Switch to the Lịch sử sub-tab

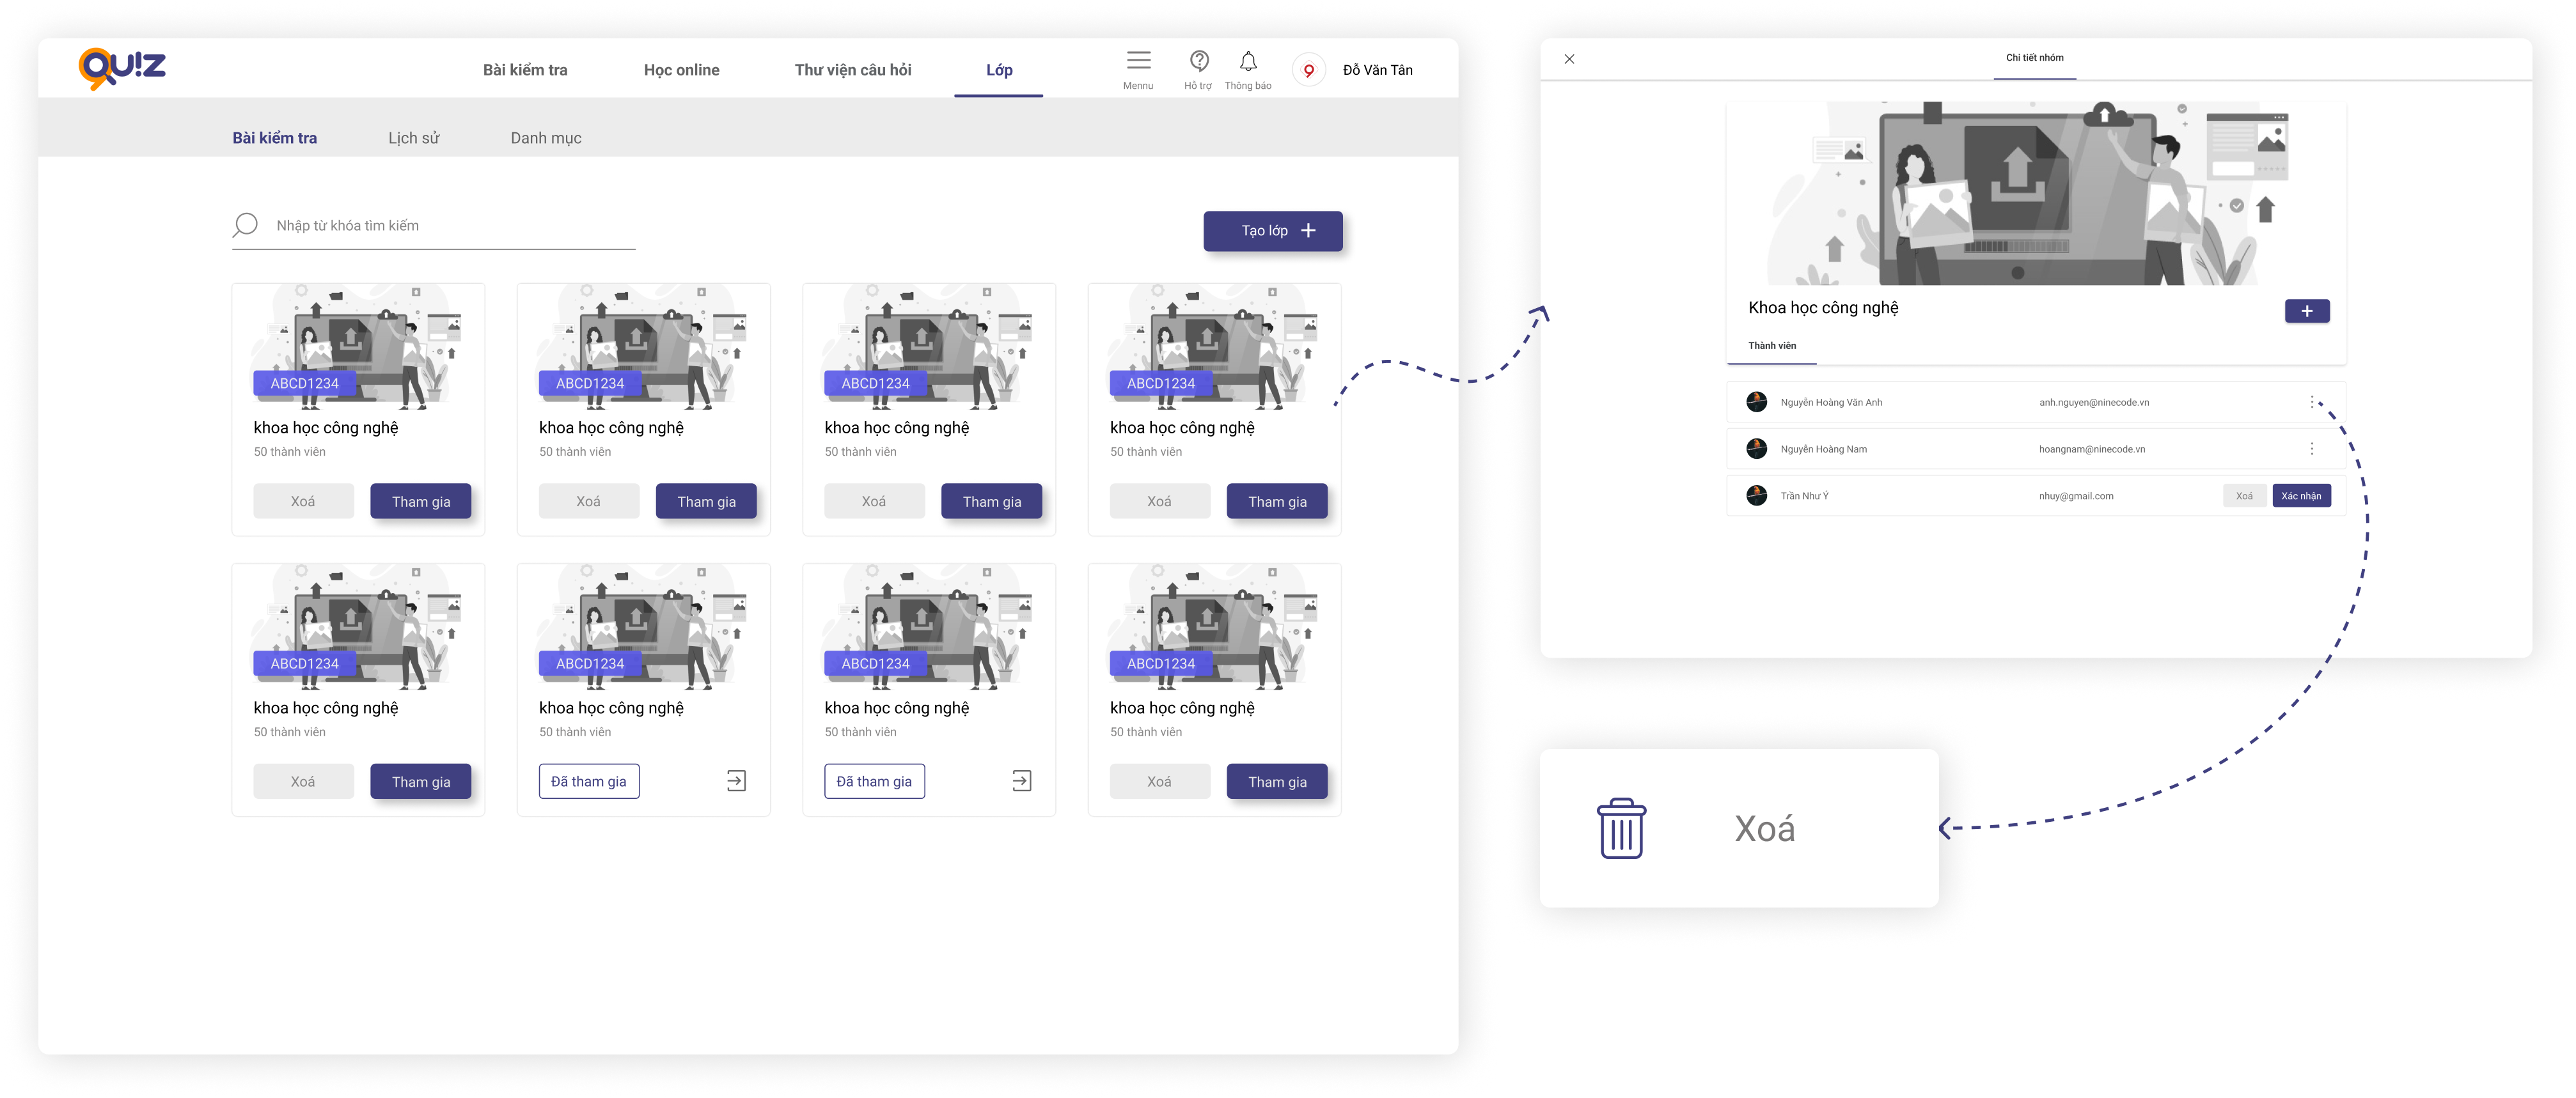(x=413, y=138)
